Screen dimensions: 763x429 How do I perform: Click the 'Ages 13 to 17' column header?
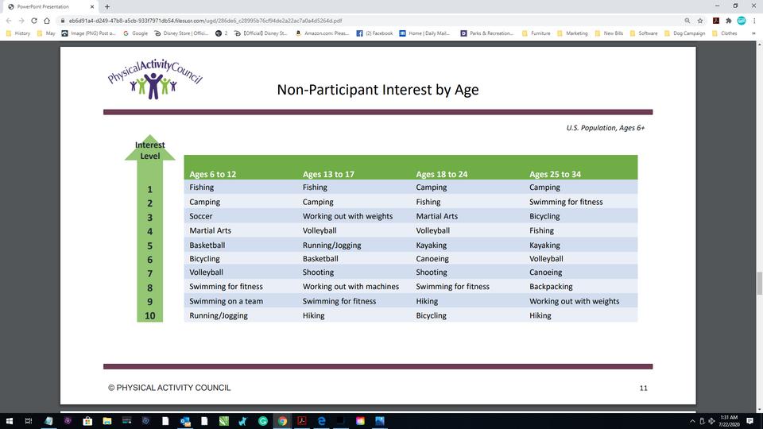point(328,174)
